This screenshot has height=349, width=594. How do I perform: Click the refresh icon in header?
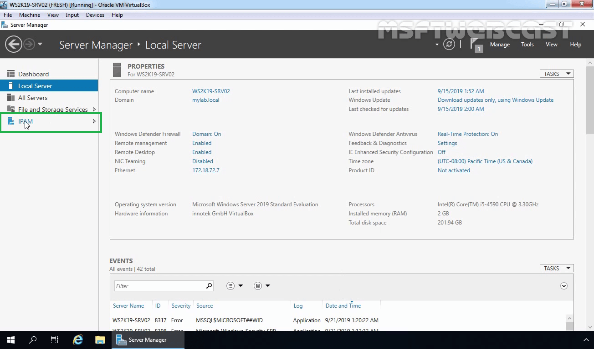coord(449,45)
